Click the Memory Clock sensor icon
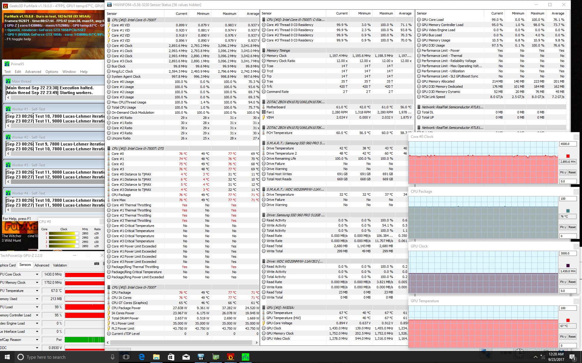 tap(264, 56)
